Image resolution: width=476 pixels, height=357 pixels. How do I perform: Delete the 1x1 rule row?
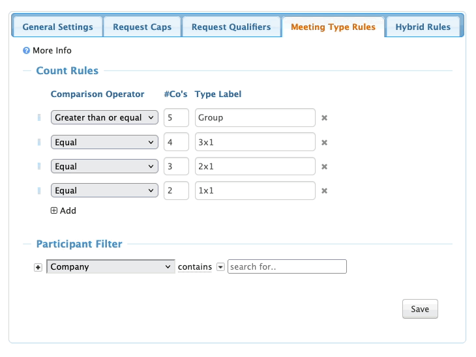click(324, 191)
